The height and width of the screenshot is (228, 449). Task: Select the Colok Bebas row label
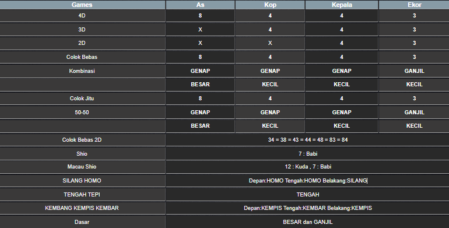pyautogui.click(x=82, y=57)
